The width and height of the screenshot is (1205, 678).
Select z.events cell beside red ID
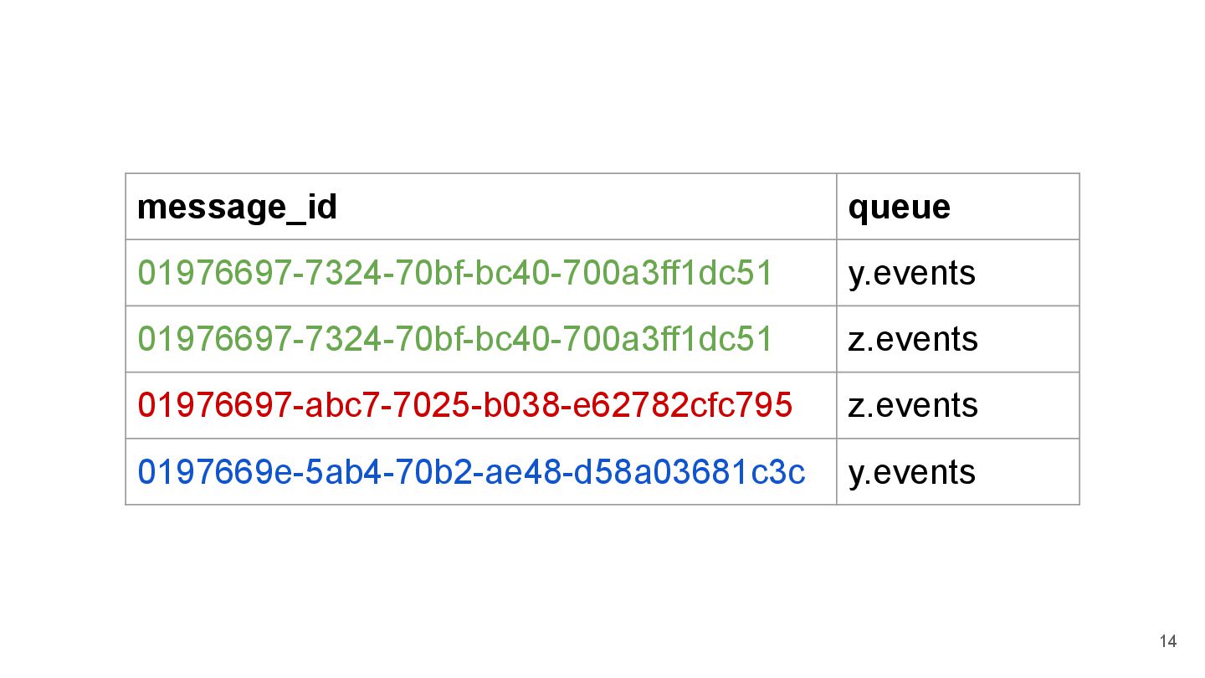pyautogui.click(x=958, y=405)
